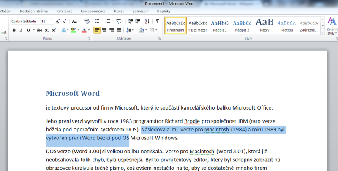Viewport: 338px width, 171px height.
Task: Expand the styles gallery with More arrow
Action: click(323, 32)
